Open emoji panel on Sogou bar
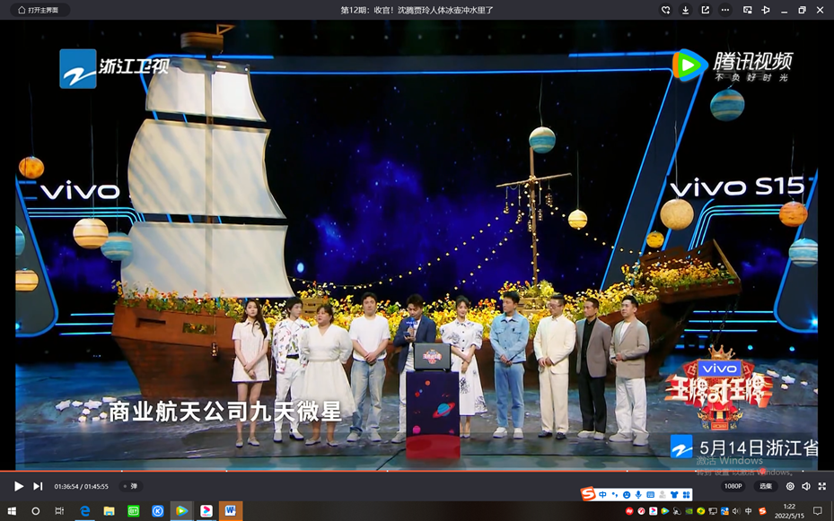The height and width of the screenshot is (521, 834). [x=627, y=494]
